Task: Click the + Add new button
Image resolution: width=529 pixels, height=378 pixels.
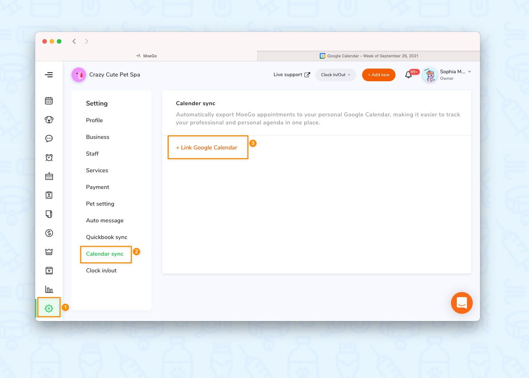Action: (x=379, y=75)
